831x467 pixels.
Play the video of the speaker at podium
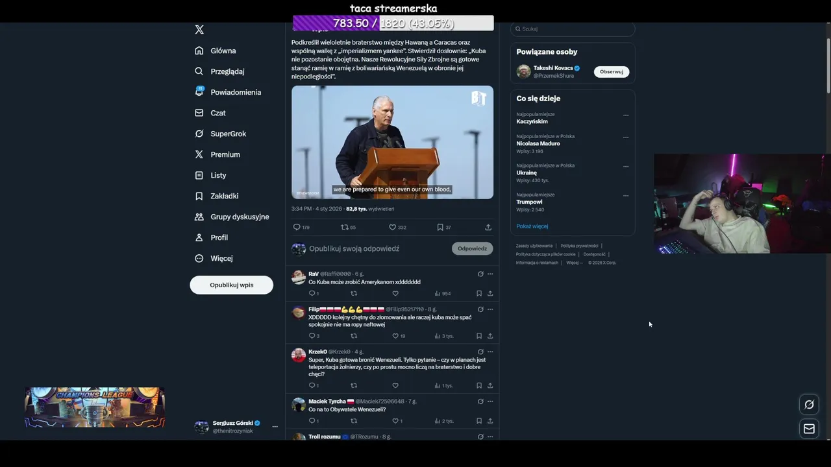[392, 142]
